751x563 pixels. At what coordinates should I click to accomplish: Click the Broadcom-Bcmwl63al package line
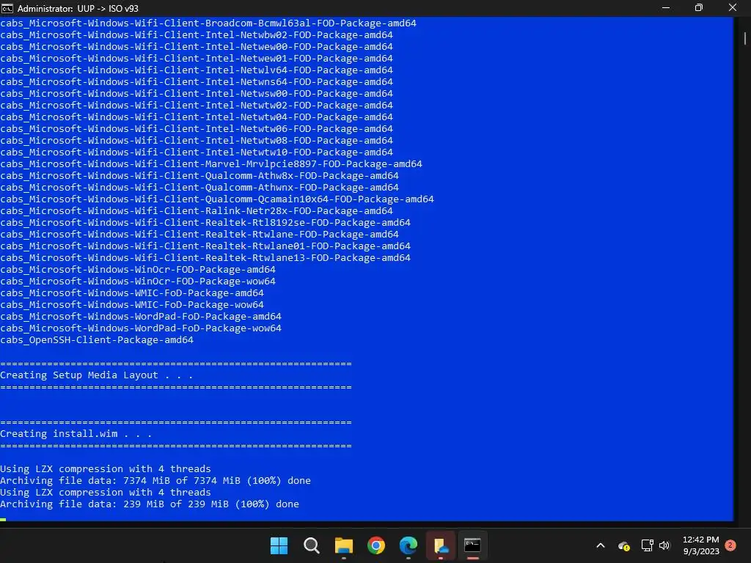(x=208, y=23)
